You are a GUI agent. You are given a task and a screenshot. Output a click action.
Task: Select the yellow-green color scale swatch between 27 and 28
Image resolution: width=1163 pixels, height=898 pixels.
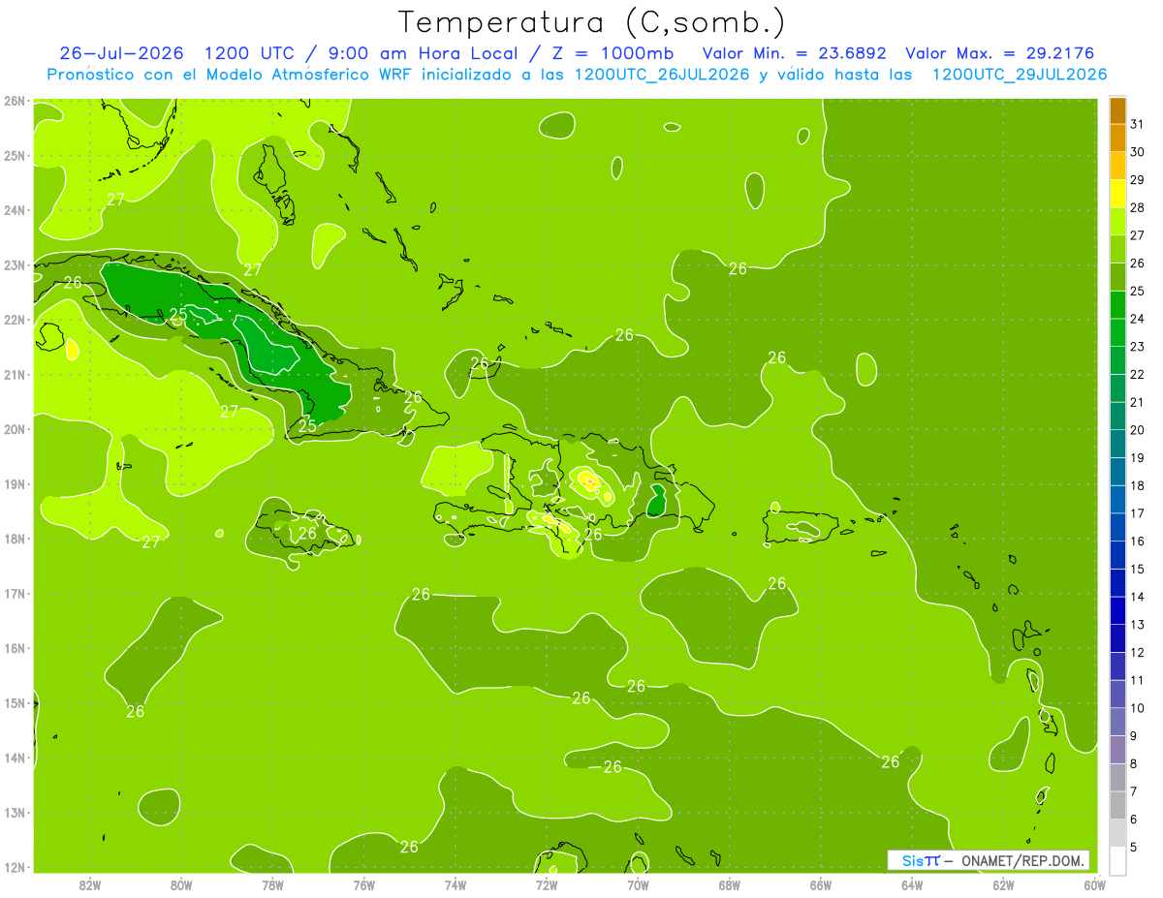click(x=1117, y=222)
